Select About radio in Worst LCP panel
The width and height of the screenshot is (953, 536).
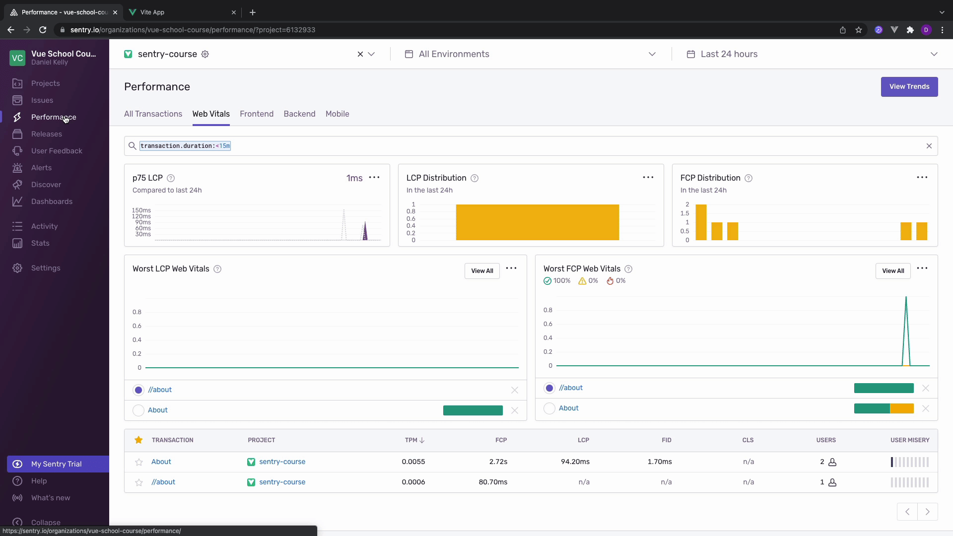(138, 410)
